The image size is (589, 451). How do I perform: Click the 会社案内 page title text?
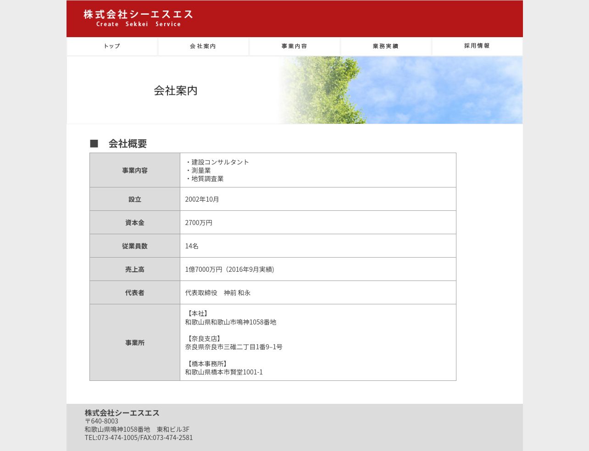tap(176, 90)
